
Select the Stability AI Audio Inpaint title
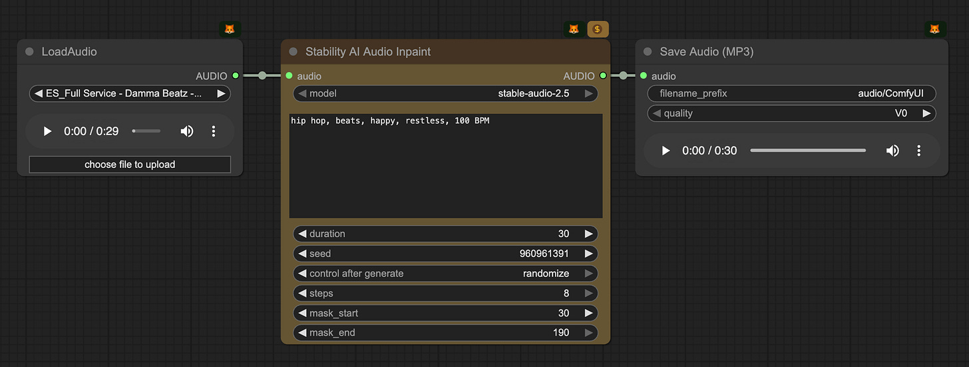coord(368,52)
